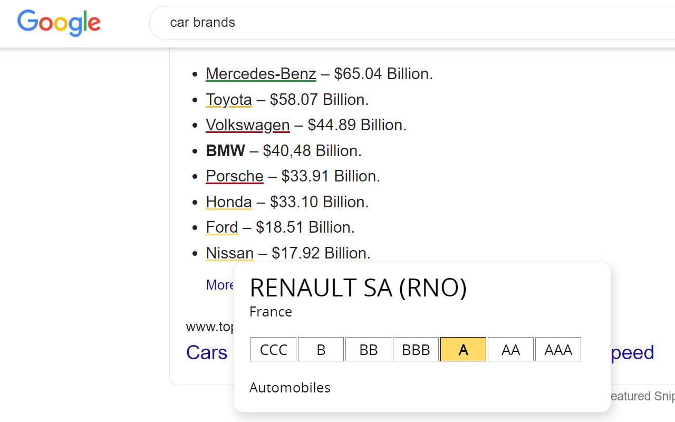Select the B rating box

pos(321,350)
